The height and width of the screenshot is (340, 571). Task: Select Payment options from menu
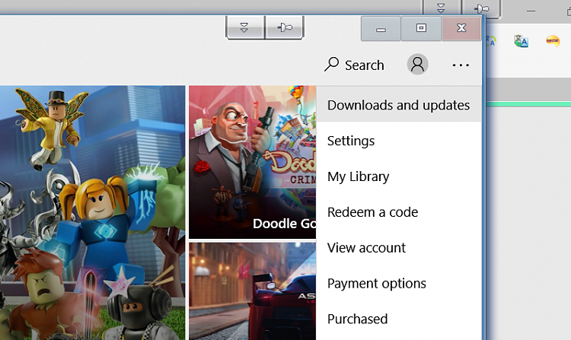pyautogui.click(x=399, y=283)
